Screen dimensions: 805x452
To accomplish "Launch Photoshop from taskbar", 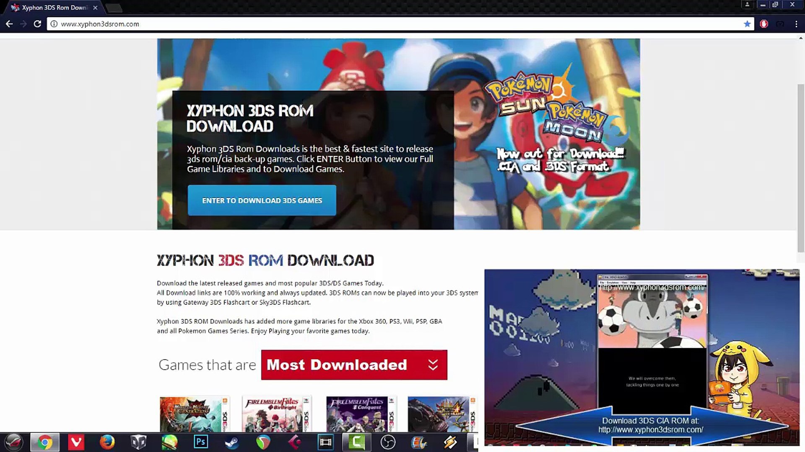I will 201,442.
